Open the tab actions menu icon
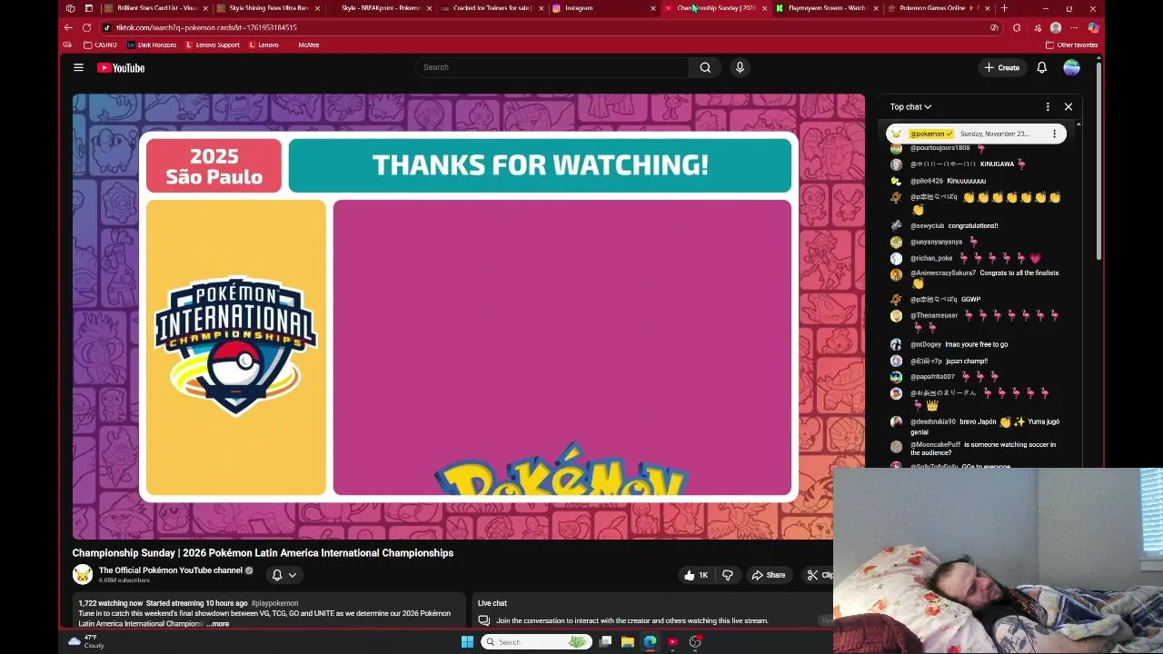 [x=88, y=8]
